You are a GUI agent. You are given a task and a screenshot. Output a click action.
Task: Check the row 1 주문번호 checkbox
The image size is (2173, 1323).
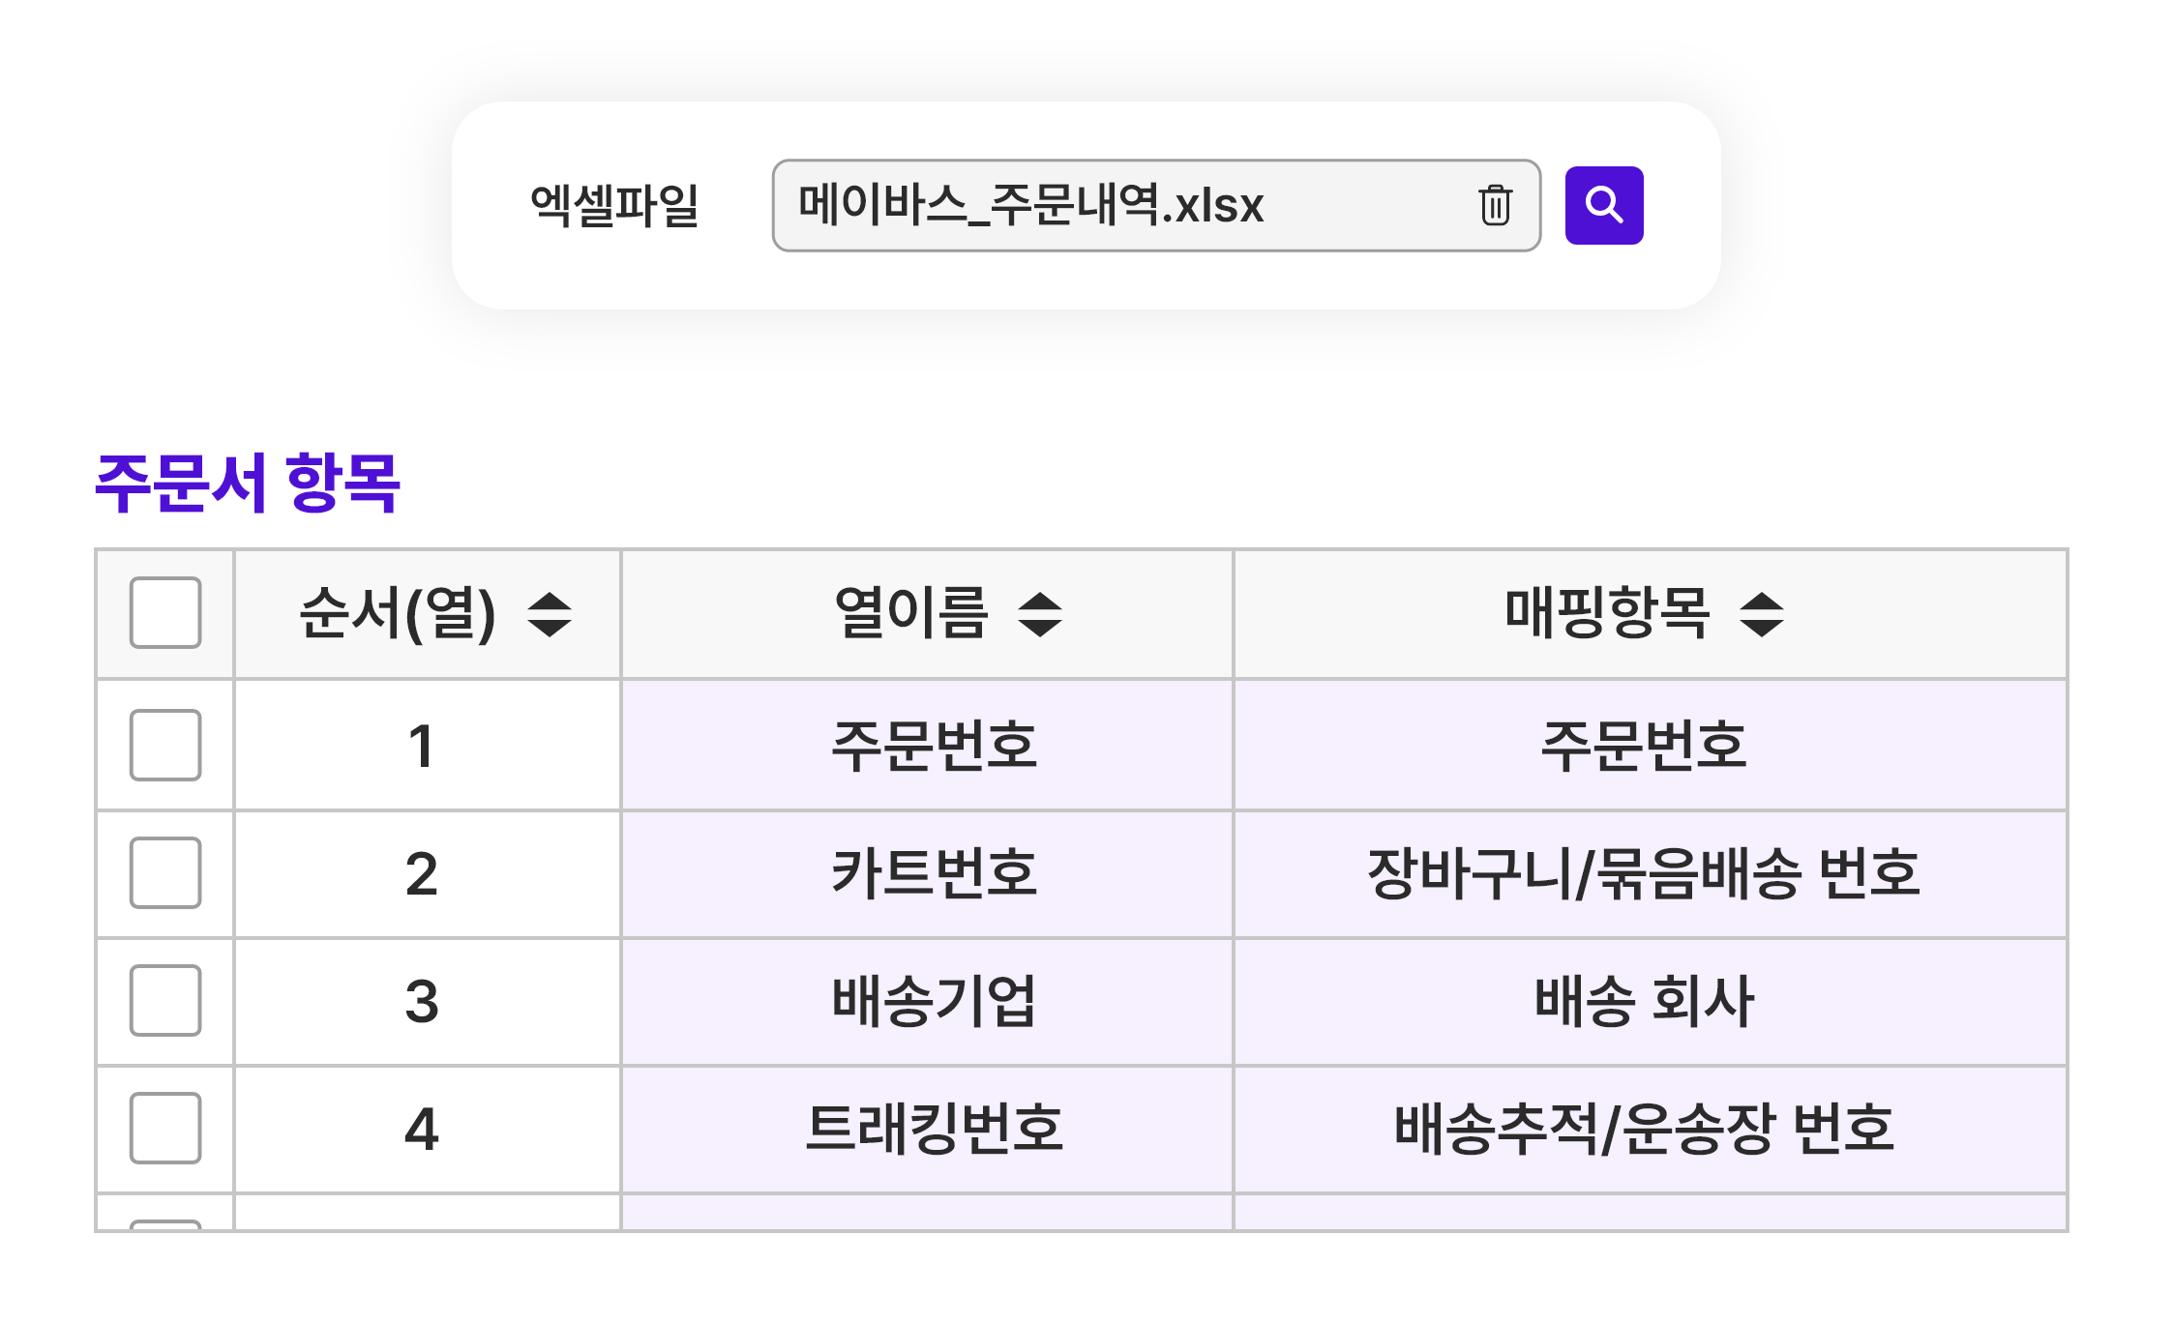(x=165, y=745)
